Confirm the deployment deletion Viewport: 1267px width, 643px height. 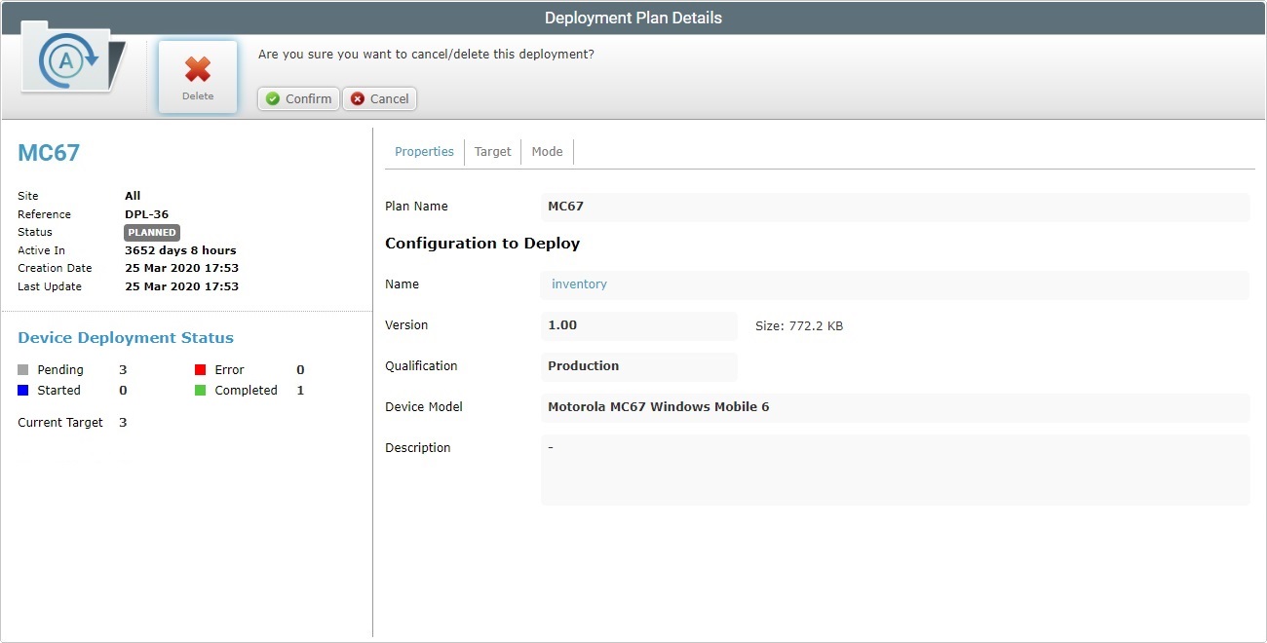click(297, 98)
